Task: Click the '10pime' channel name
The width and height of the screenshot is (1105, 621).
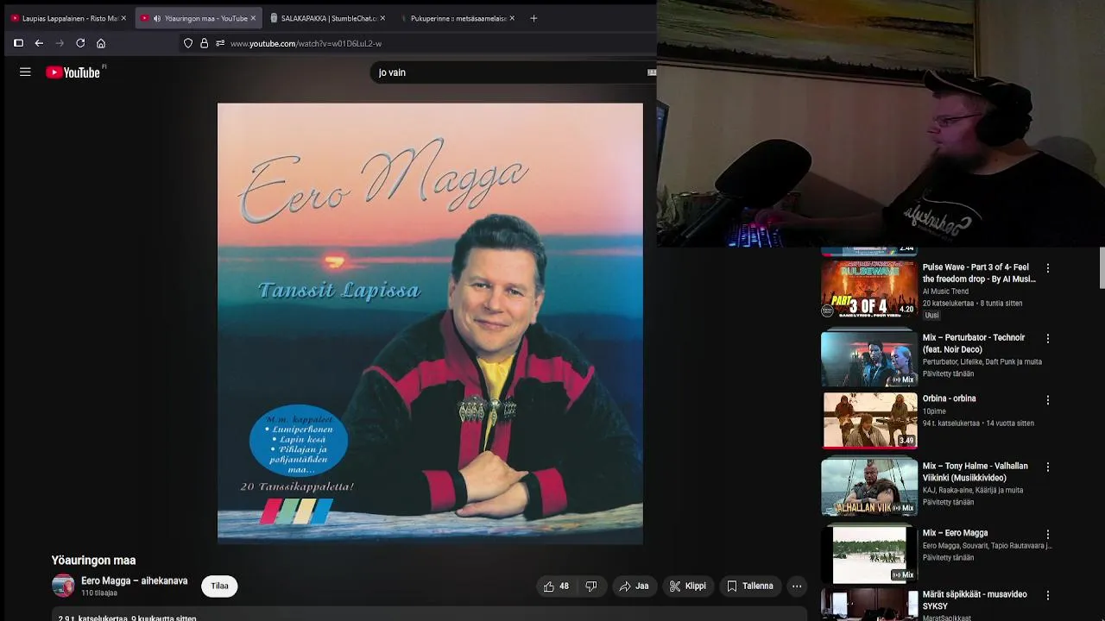Action: [x=934, y=411]
